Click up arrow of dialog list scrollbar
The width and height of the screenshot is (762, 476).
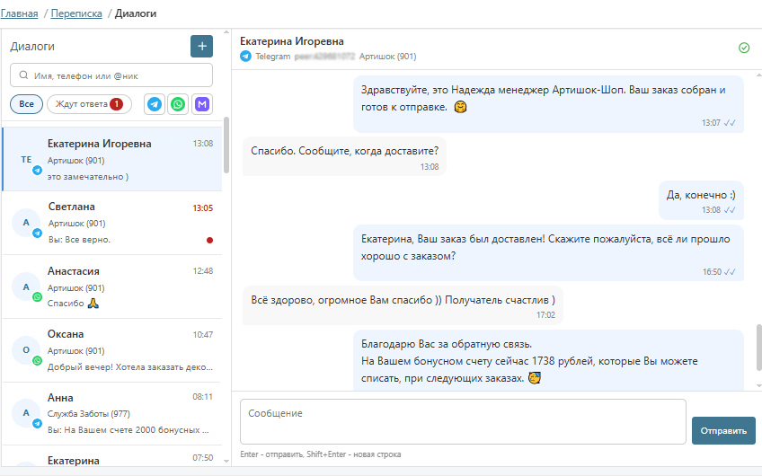226,32
